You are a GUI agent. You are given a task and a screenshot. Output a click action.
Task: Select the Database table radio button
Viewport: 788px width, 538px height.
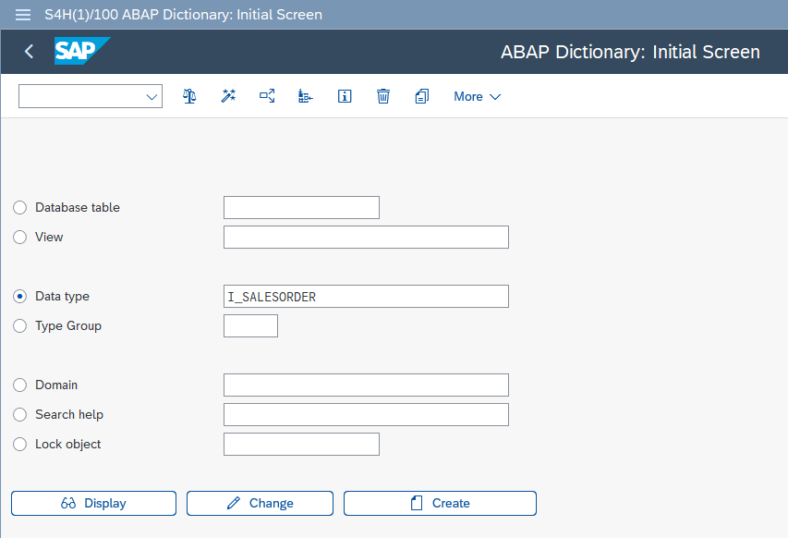[x=19, y=208]
